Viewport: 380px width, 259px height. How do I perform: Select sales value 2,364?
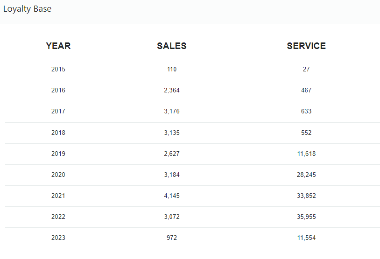tap(172, 90)
